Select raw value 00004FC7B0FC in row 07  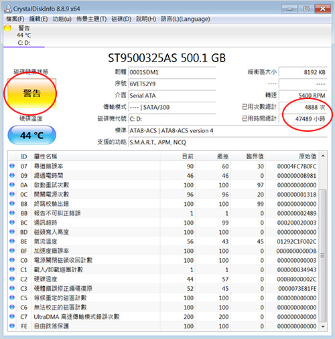click(x=297, y=166)
